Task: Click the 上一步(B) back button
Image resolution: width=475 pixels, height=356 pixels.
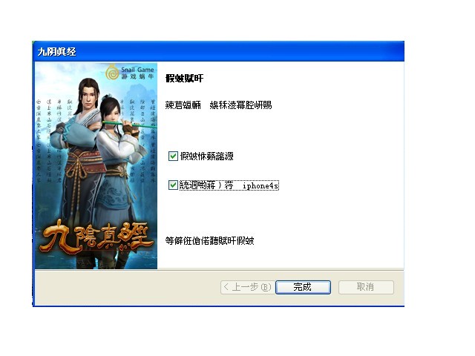Action: (247, 287)
